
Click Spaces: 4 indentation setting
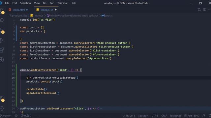pos(143,116)
